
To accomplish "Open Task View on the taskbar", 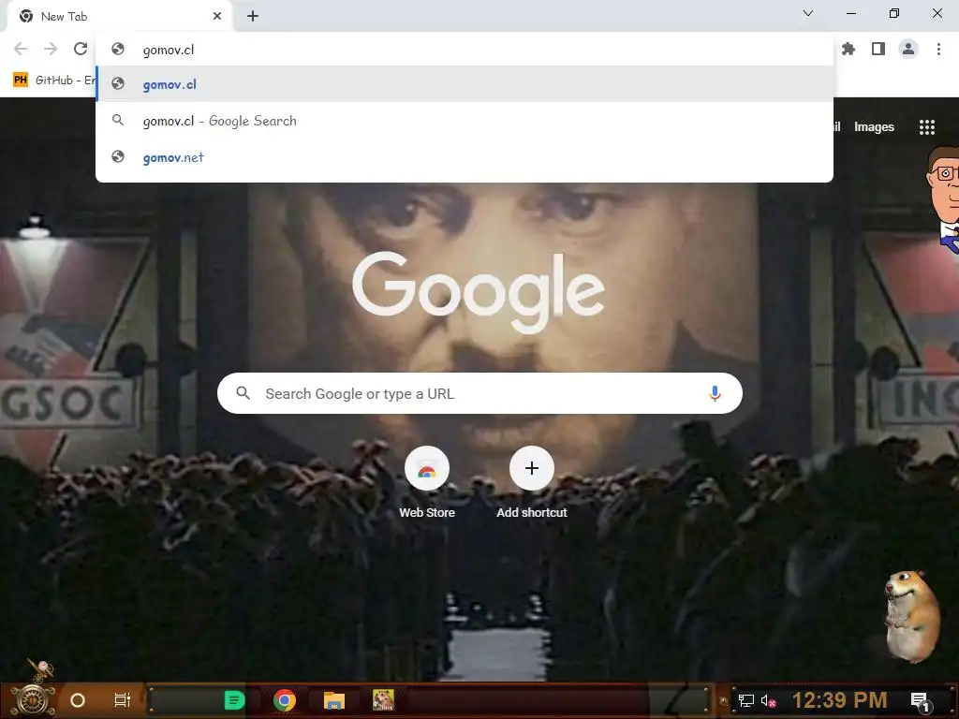I will click(x=123, y=700).
